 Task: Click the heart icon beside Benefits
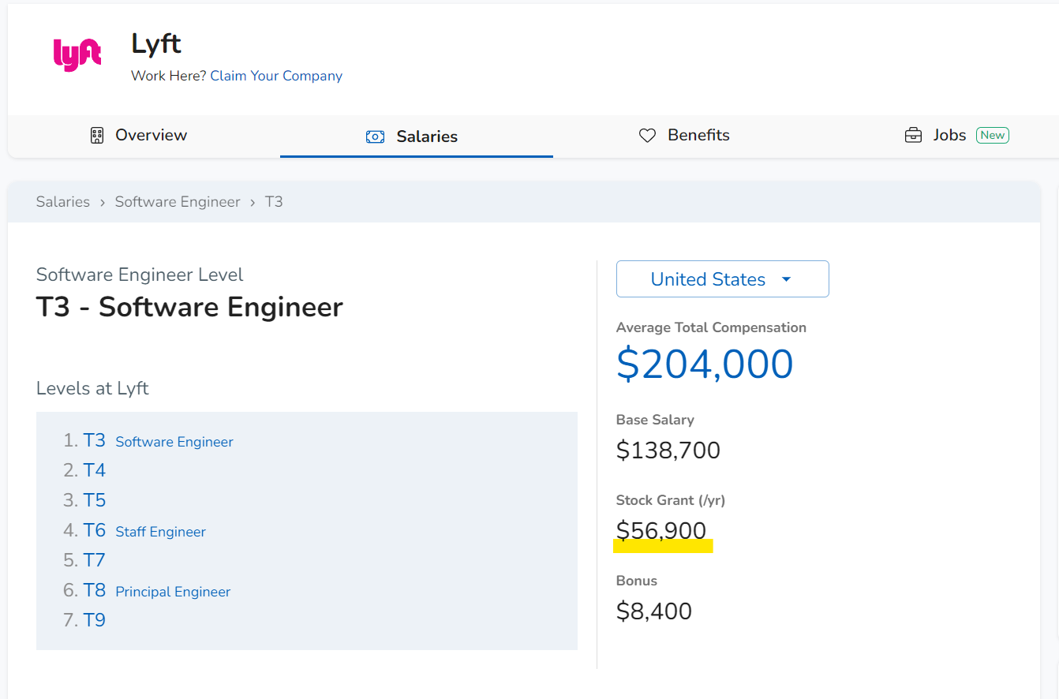click(647, 136)
